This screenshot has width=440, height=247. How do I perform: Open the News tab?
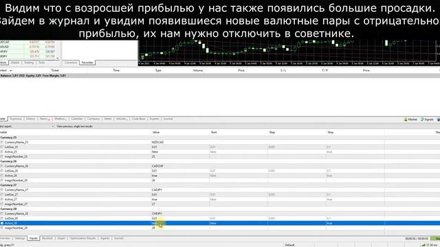coord(44,119)
